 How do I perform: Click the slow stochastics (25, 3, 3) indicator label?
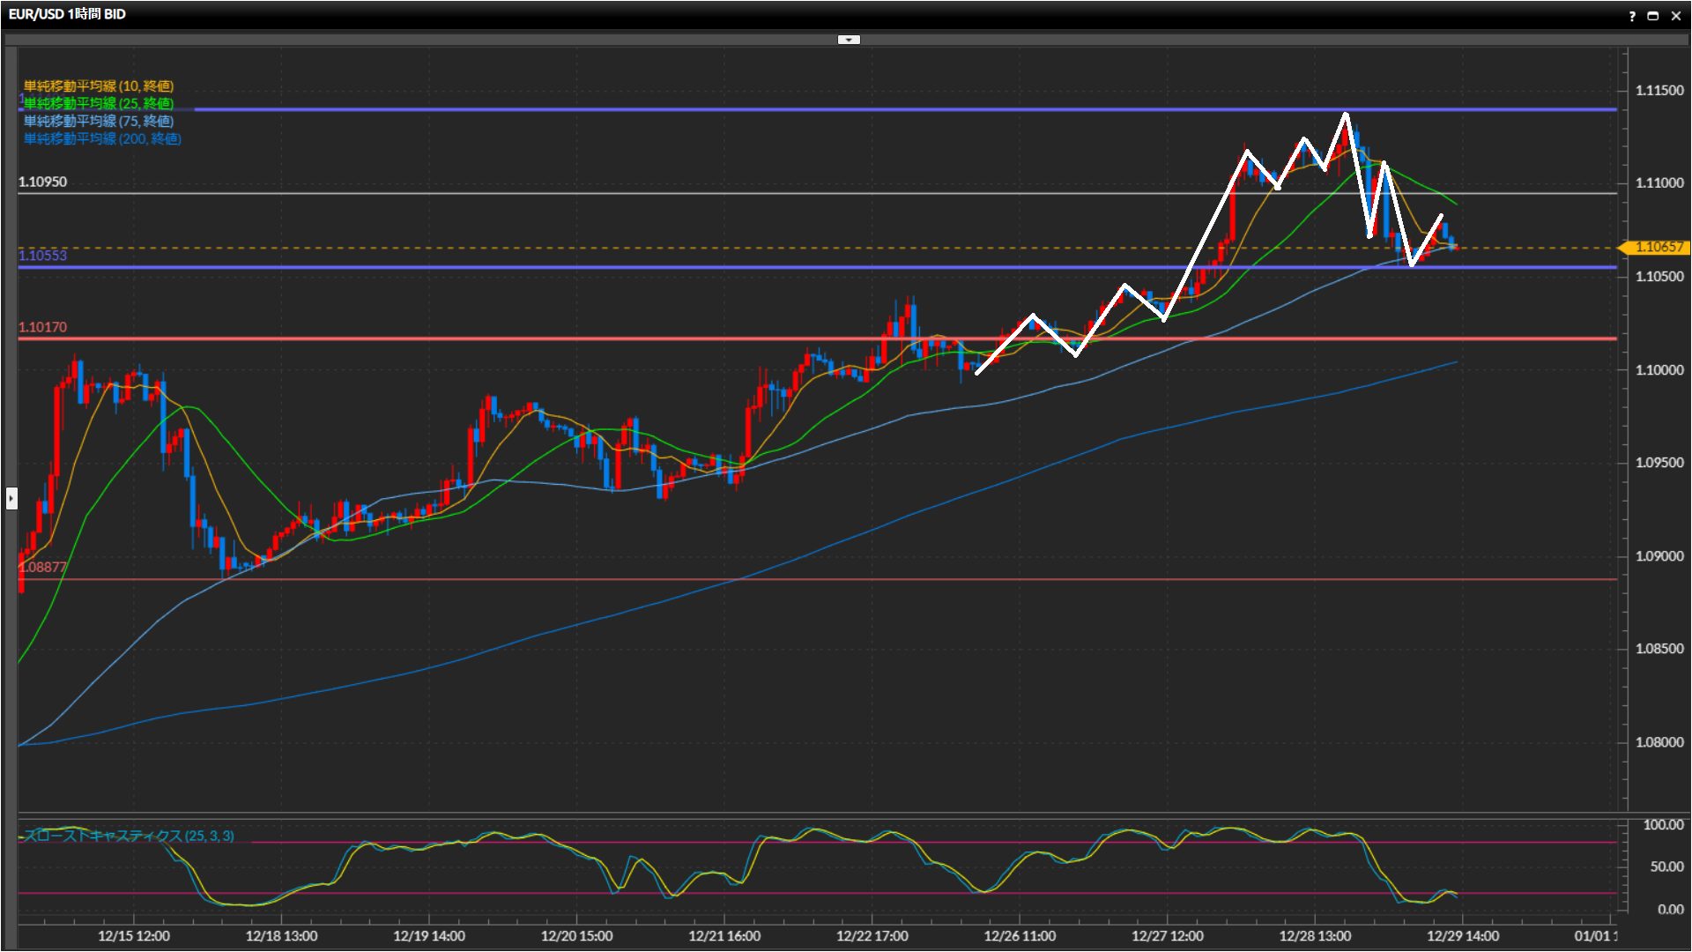point(129,836)
